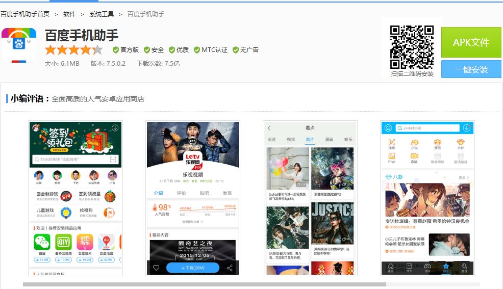The width and height of the screenshot is (503, 289).
Task: Click the iQIYI video app icon
Action: 63,242
